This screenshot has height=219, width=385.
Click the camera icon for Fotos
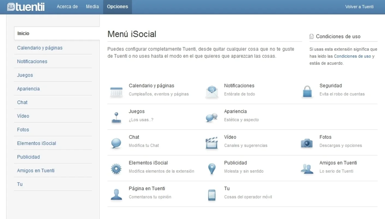tap(307, 143)
